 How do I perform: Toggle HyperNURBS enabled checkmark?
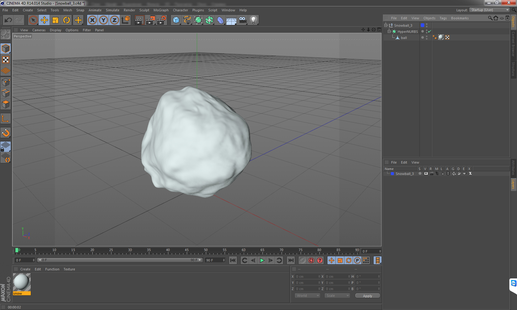[x=430, y=31]
